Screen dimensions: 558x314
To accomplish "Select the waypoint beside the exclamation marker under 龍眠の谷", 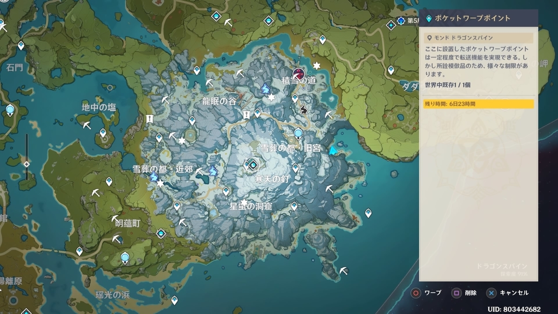I will 257,113.
